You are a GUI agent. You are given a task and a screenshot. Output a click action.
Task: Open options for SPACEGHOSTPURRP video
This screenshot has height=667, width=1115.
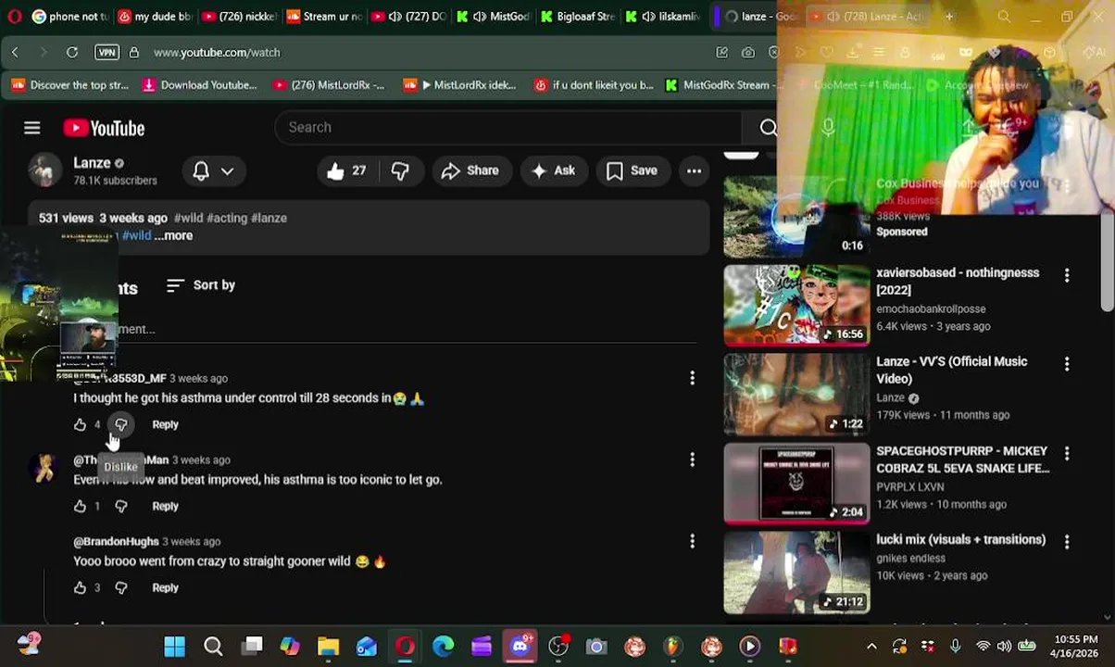[1067, 452]
